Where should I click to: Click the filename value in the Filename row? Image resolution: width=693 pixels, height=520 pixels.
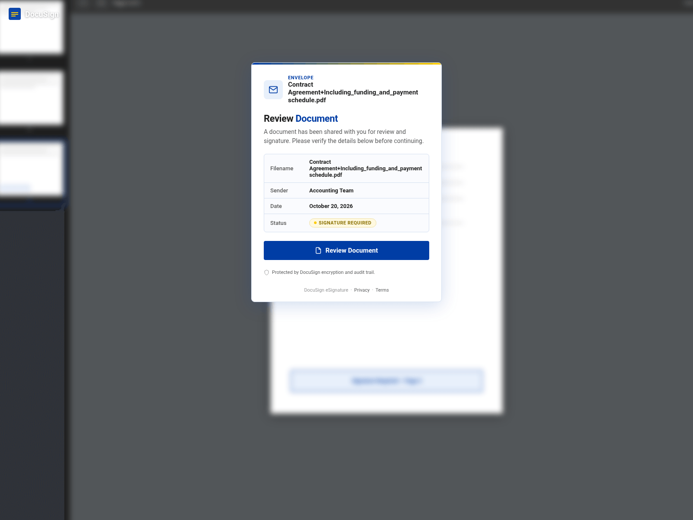(366, 169)
